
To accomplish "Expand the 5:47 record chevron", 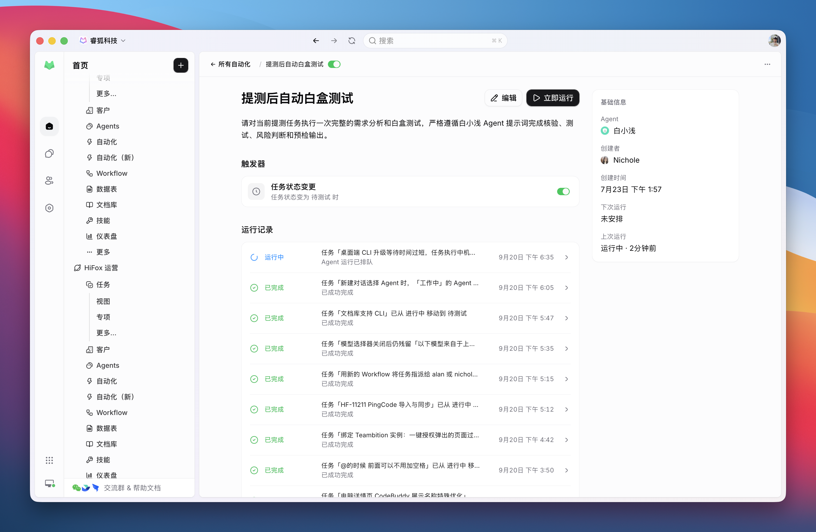I will 566,318.
